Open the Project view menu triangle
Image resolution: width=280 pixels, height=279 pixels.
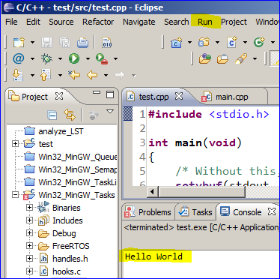point(110,111)
